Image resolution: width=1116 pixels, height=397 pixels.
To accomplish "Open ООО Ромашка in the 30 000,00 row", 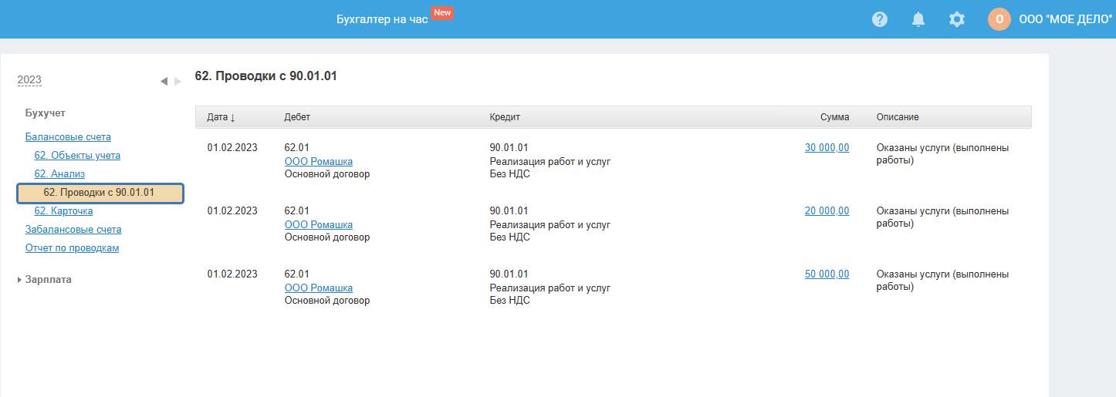I will click(x=319, y=161).
